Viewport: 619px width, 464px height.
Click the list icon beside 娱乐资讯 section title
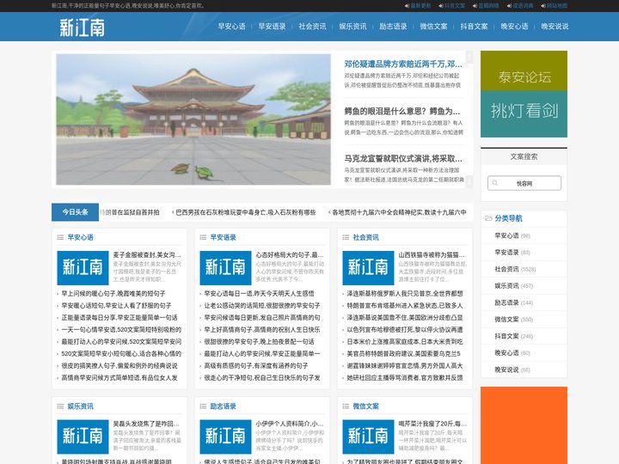click(60, 406)
